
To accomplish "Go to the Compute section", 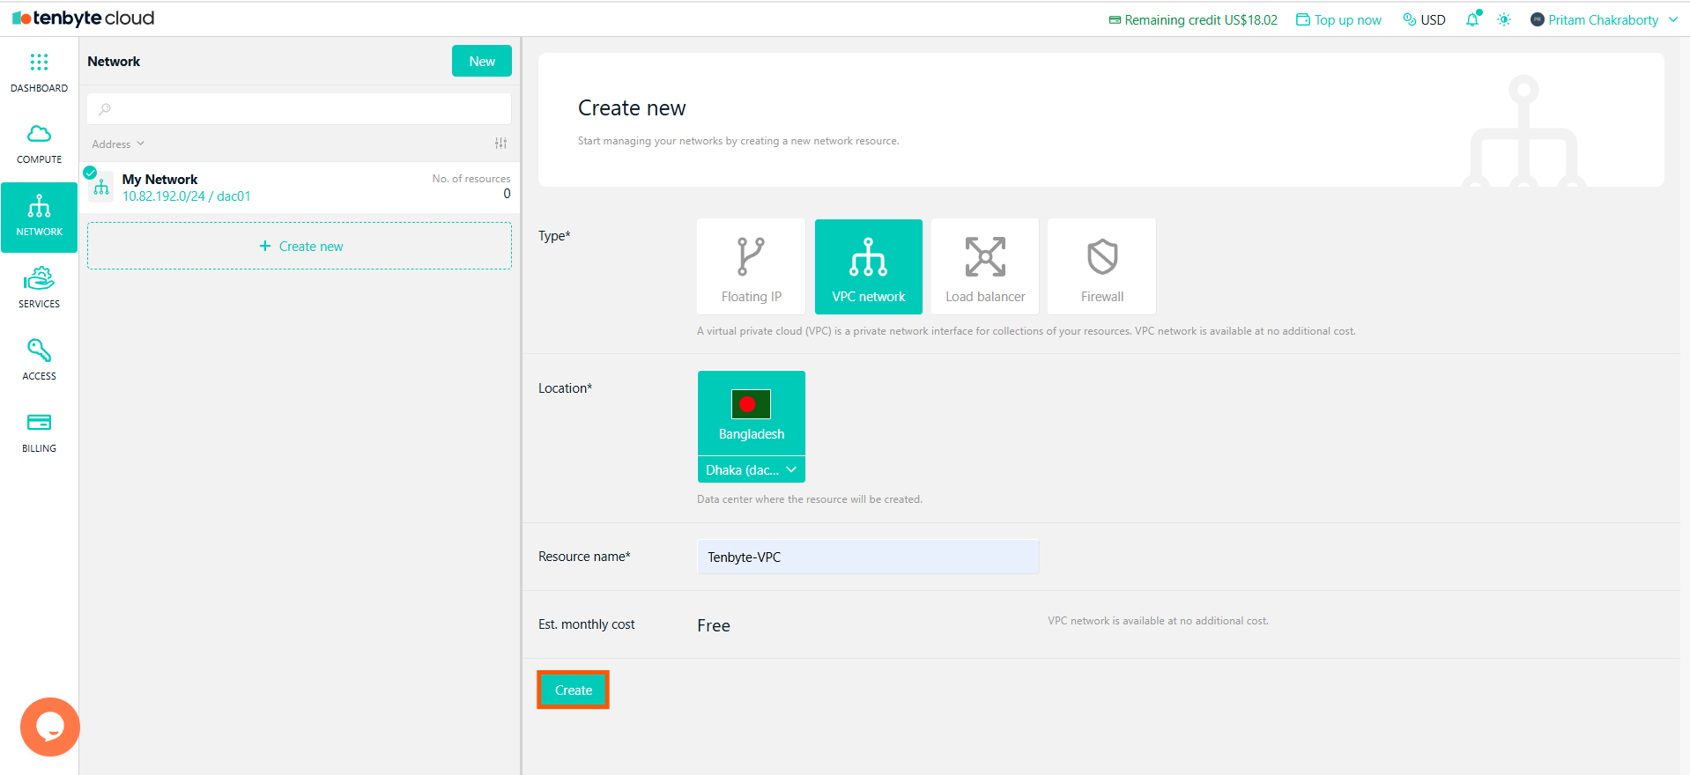I will (x=39, y=144).
